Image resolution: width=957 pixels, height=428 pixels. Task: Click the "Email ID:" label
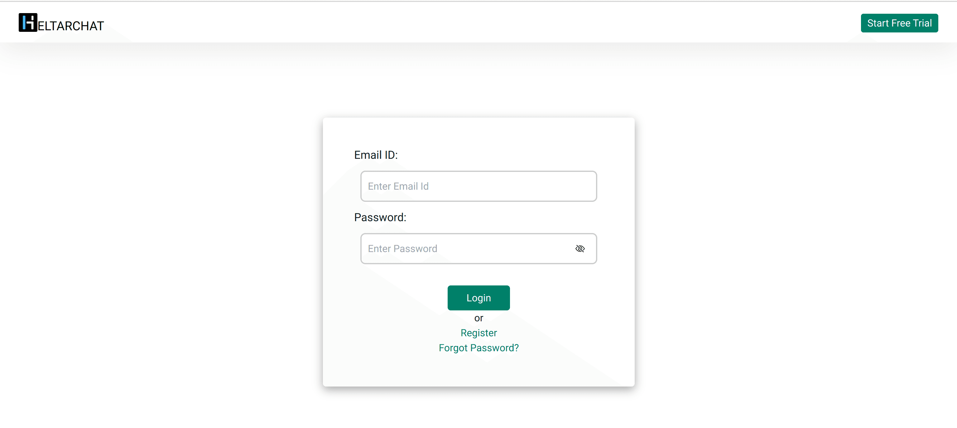click(x=376, y=155)
